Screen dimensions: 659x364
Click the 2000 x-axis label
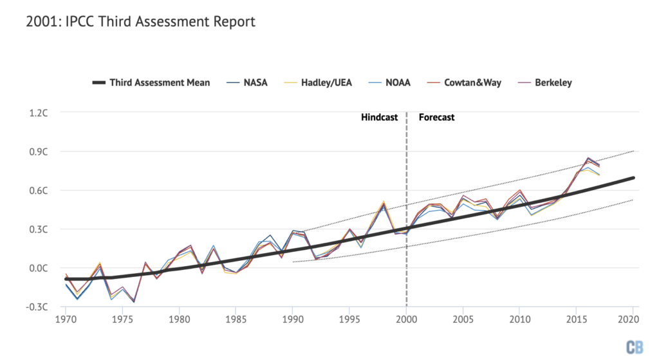click(407, 320)
